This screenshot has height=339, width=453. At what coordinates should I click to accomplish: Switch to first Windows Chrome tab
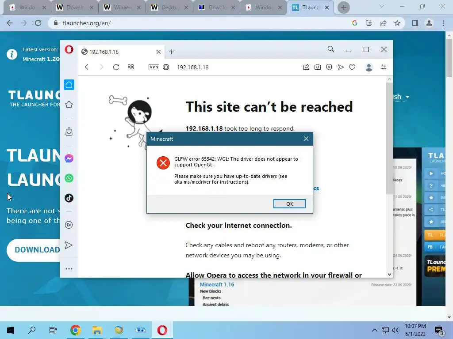coord(27,8)
